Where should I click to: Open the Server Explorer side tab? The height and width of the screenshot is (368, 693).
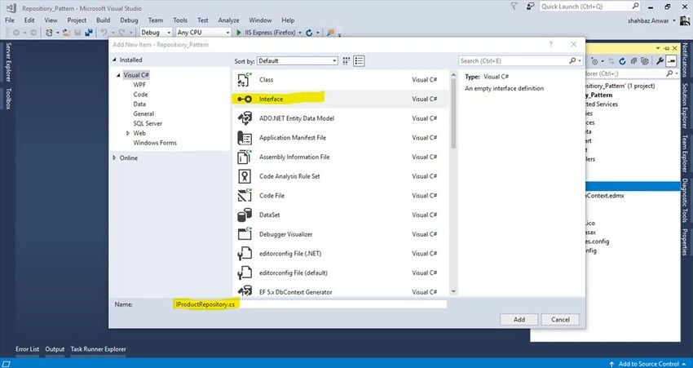point(8,62)
